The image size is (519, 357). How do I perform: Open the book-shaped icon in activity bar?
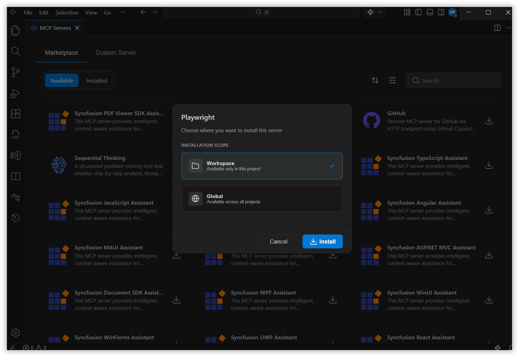tap(16, 176)
